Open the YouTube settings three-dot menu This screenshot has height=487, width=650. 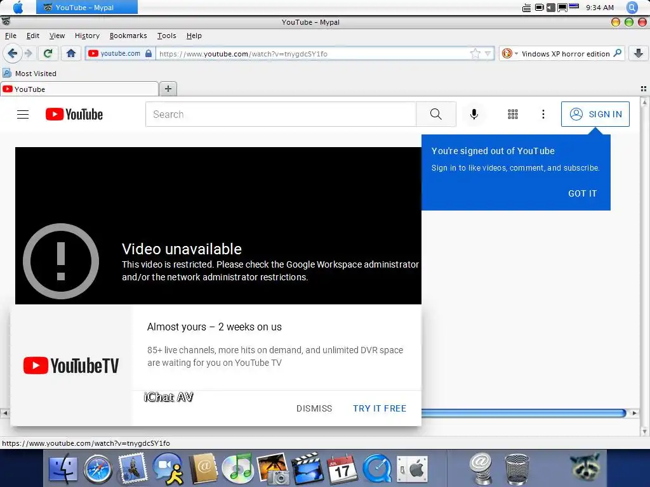543,114
